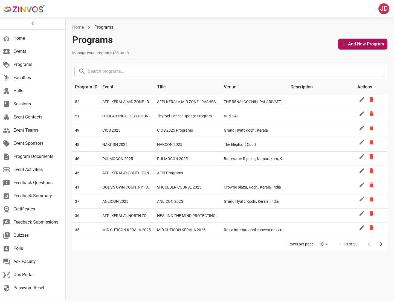394x301 pixels.
Task: Delete the NAKCON 2025 program row
Action: click(x=371, y=142)
